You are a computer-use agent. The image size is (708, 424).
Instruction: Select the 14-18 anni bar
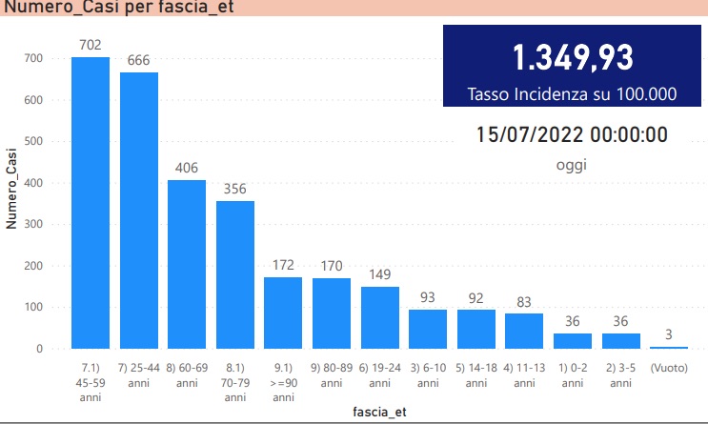pyautogui.click(x=476, y=329)
